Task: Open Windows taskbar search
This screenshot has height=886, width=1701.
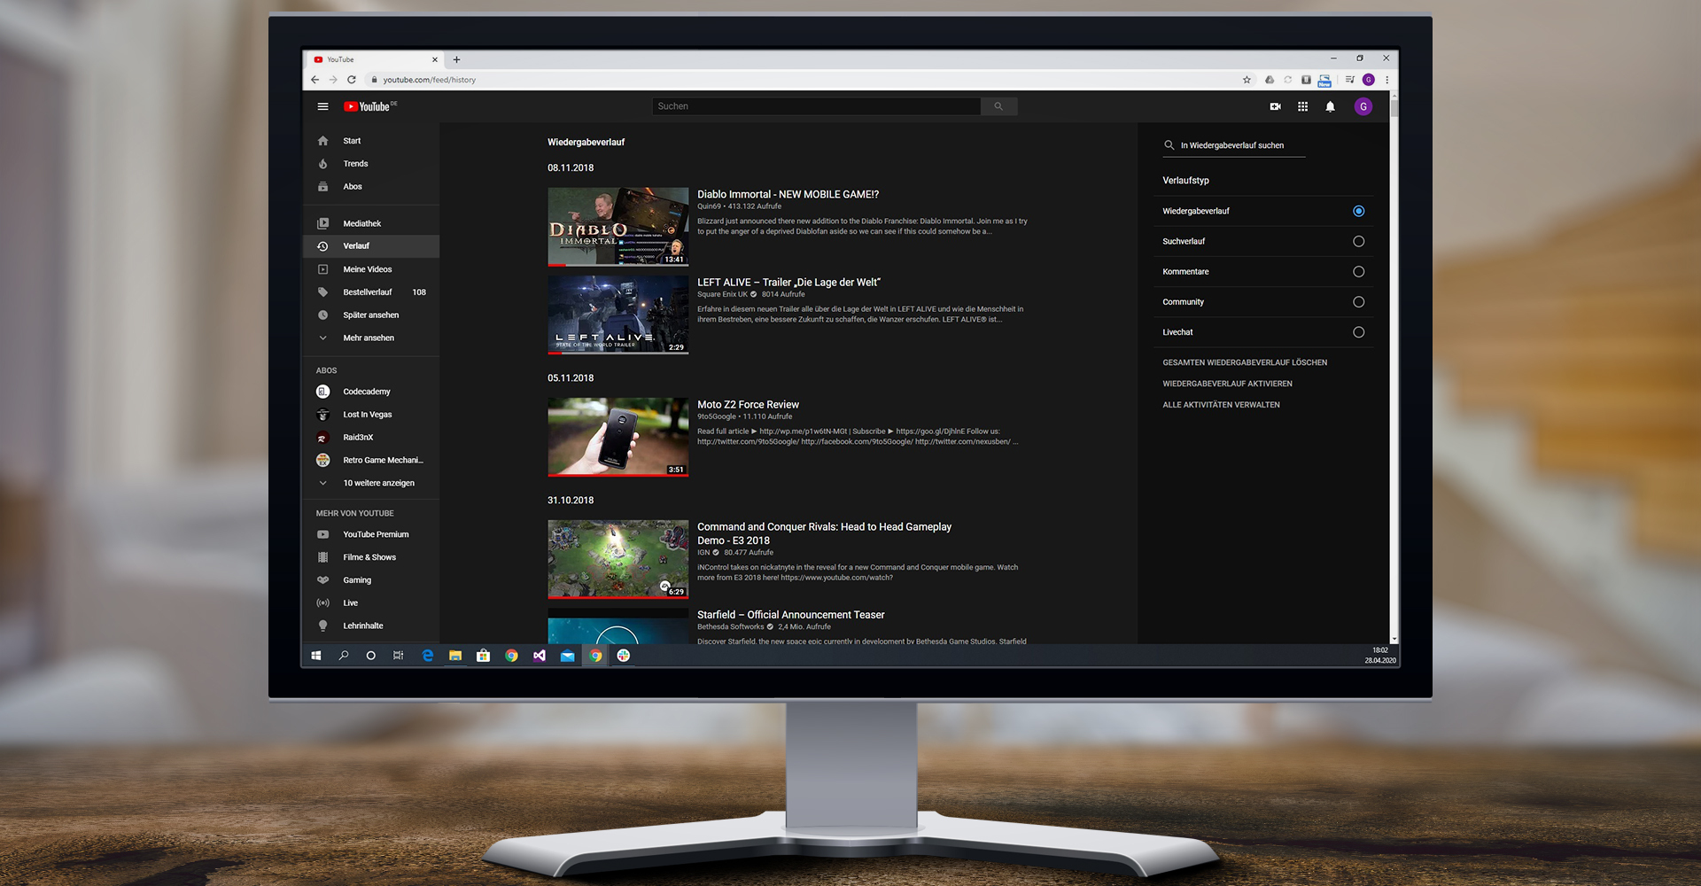Action: (x=344, y=656)
